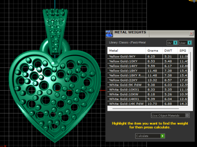
Task: Close the Metal Weights panel
Action: (x=191, y=33)
